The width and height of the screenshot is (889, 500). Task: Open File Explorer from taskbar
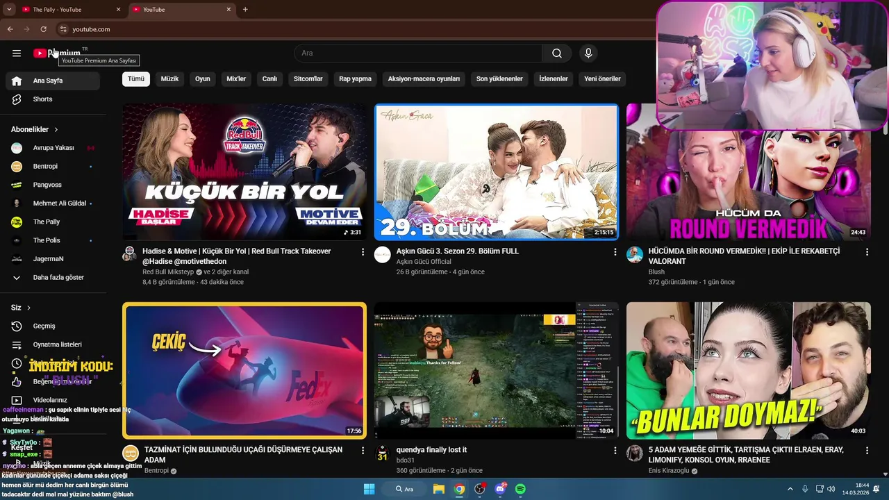pos(439,489)
